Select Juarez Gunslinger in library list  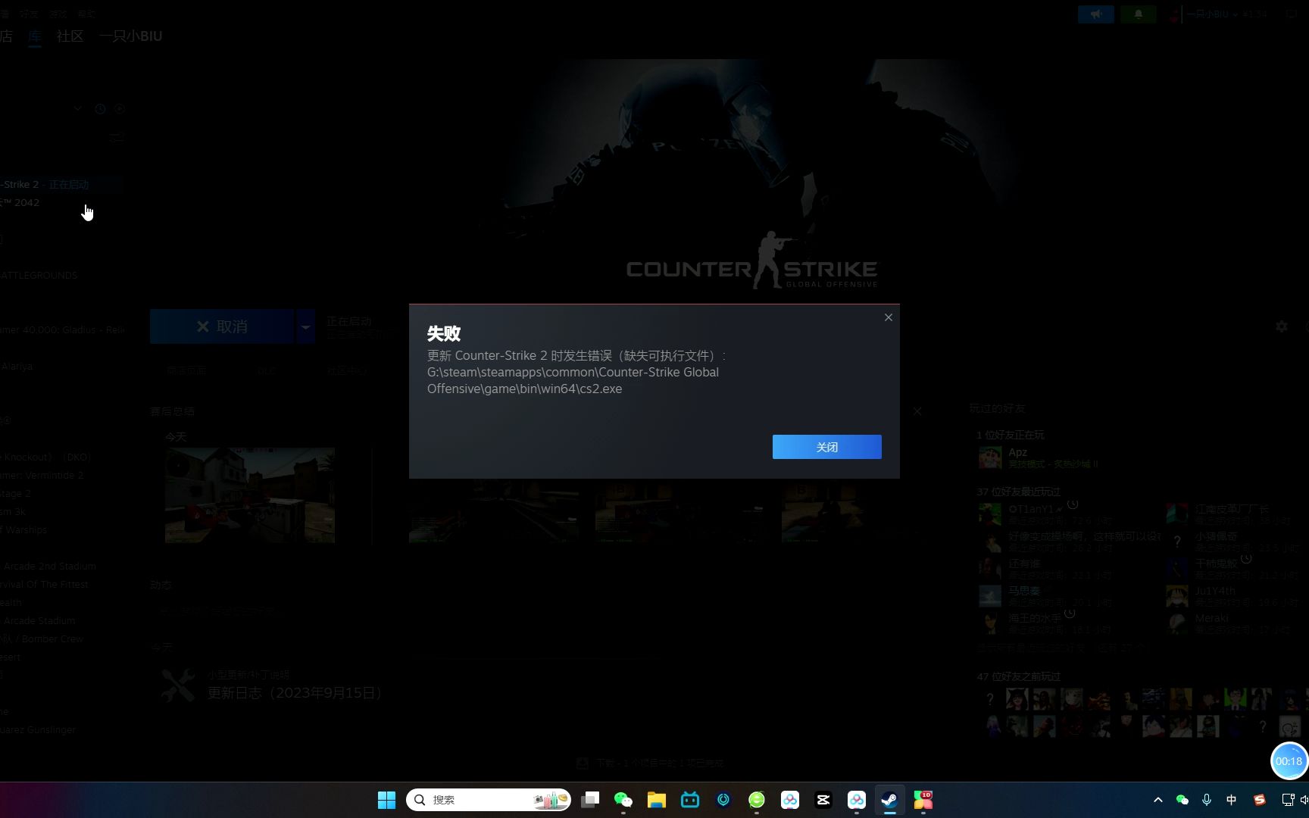[x=39, y=729]
